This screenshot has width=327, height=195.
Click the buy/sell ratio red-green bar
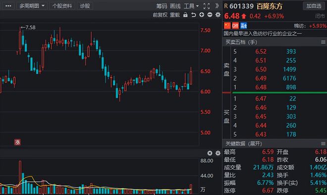[274, 93]
